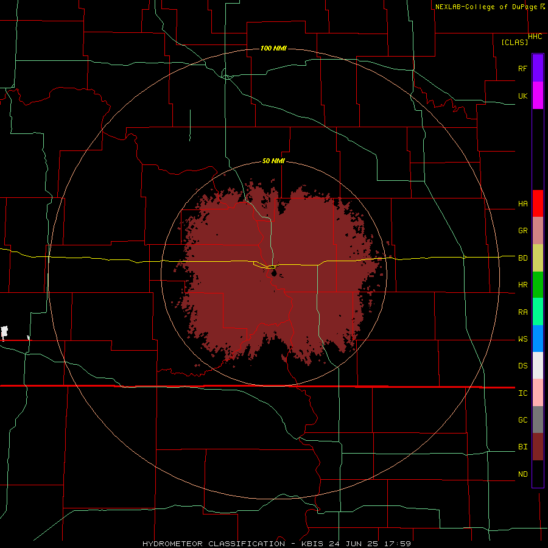Click the ND black legend swatch
Image resolution: width=548 pixels, height=548 pixels.
538,474
